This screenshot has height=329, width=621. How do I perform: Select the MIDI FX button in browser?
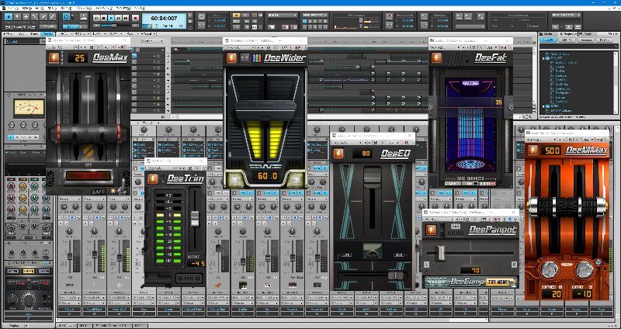[x=567, y=40]
